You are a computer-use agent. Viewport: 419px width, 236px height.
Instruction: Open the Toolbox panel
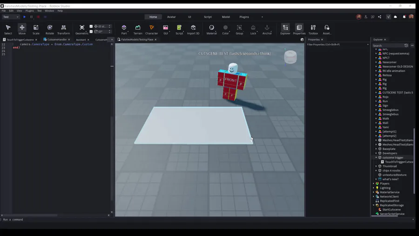[x=313, y=29]
